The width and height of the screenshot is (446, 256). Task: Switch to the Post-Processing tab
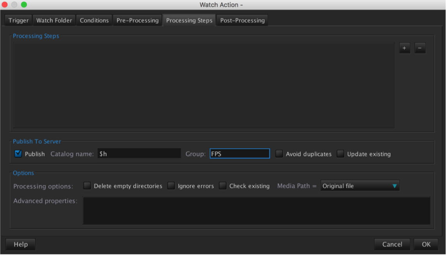(242, 20)
